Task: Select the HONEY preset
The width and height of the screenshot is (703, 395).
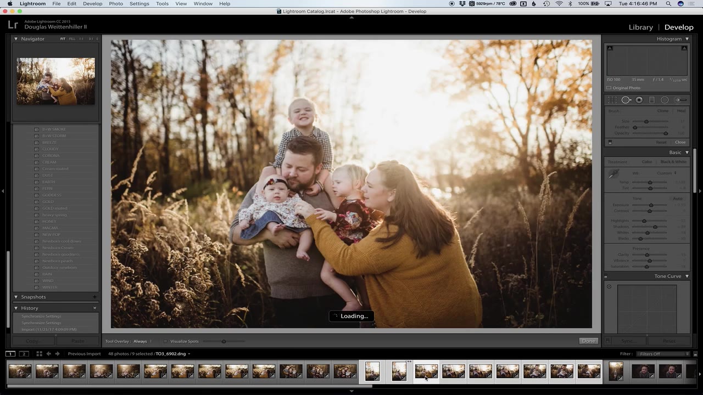Action: (x=49, y=222)
